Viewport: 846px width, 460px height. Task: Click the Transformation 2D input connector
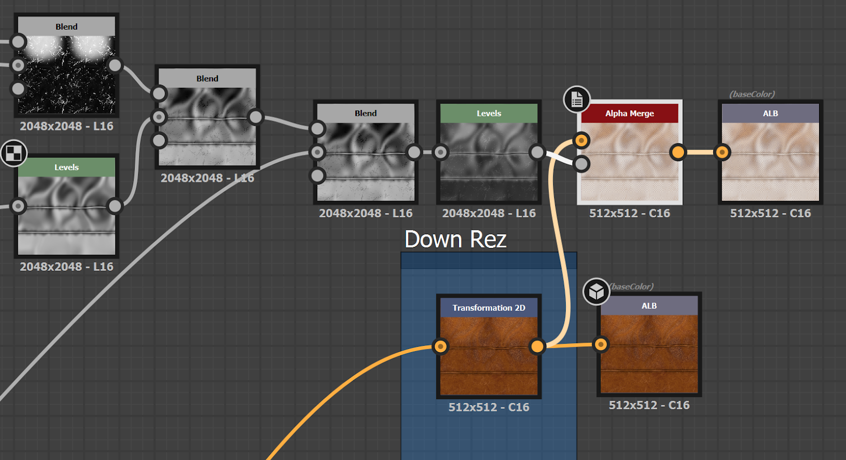coord(440,346)
